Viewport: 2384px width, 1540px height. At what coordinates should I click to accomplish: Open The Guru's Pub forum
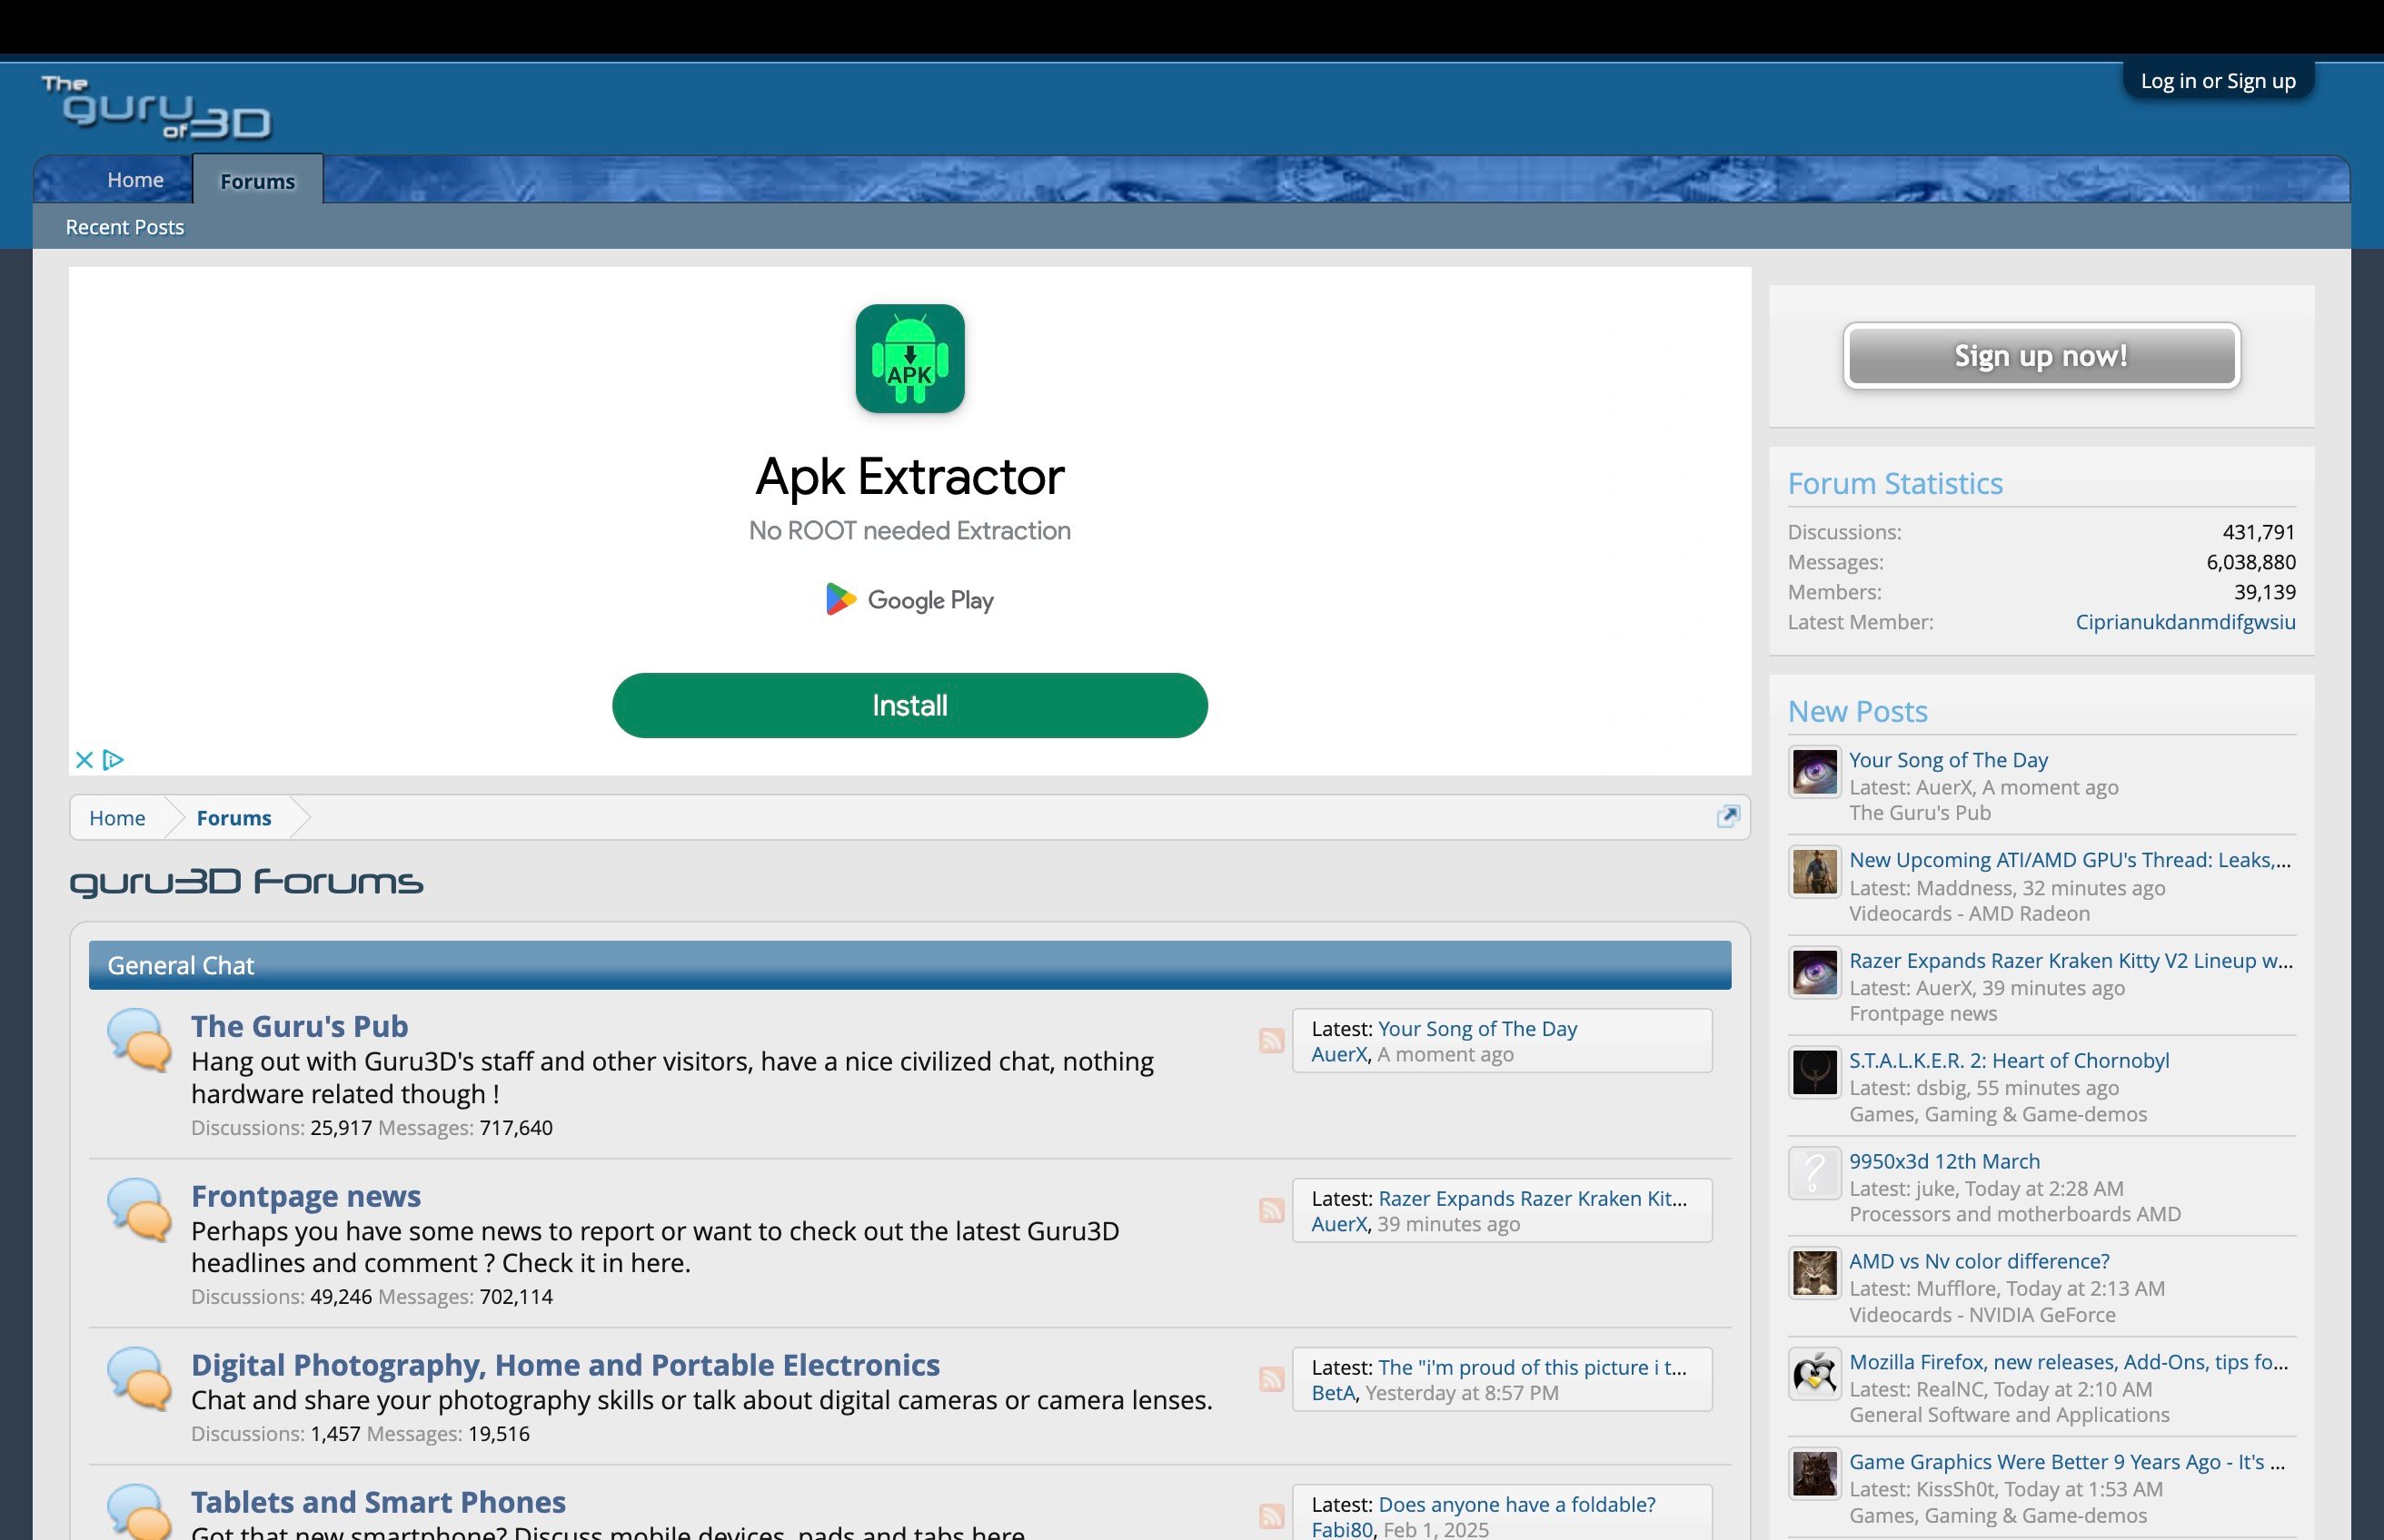tap(299, 1026)
